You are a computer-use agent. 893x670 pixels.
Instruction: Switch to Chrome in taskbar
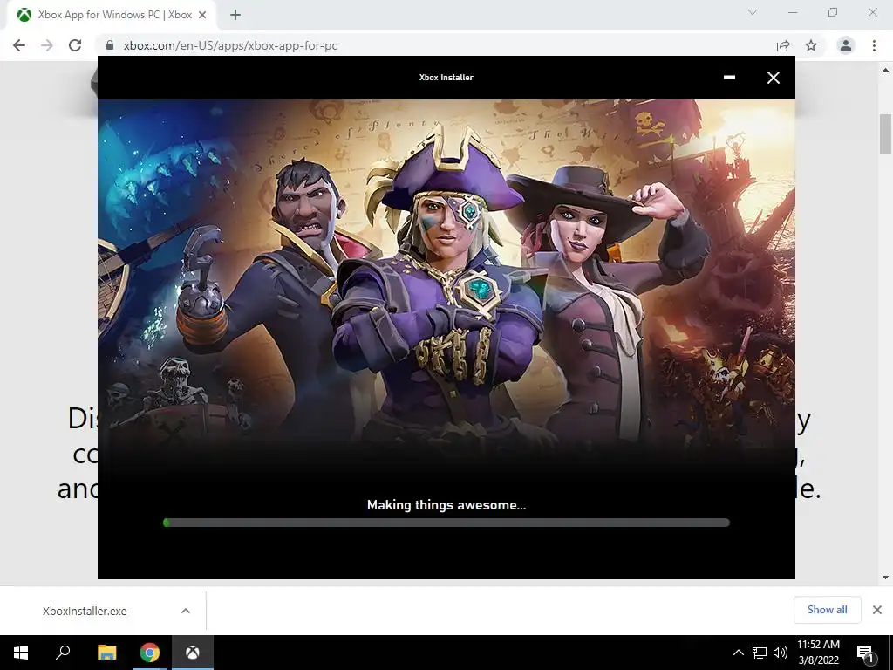pyautogui.click(x=150, y=653)
